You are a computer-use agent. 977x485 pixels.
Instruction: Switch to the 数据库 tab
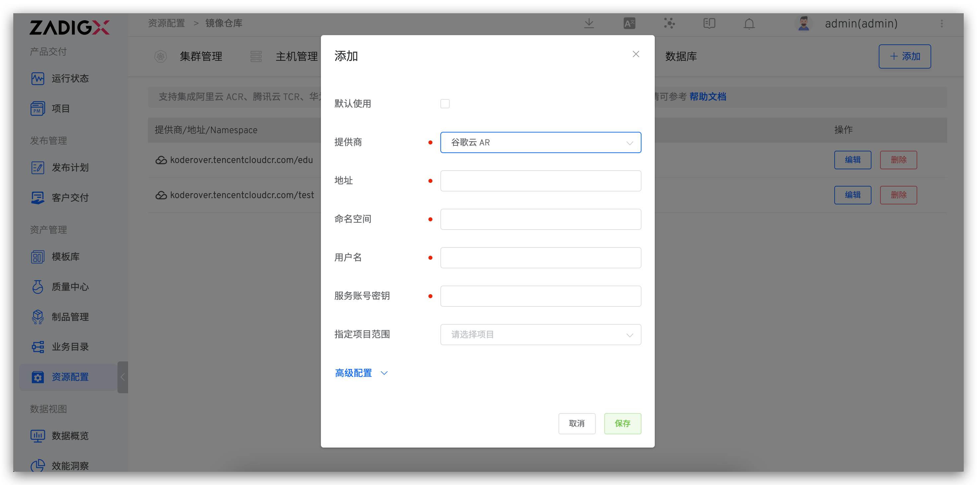[x=681, y=56]
